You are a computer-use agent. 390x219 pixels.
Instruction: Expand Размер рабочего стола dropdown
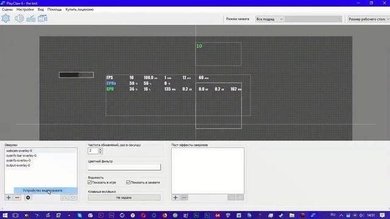coord(369,19)
